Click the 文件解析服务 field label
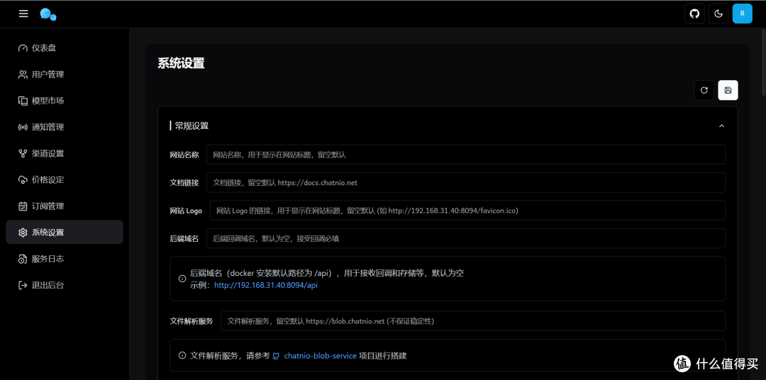 191,321
